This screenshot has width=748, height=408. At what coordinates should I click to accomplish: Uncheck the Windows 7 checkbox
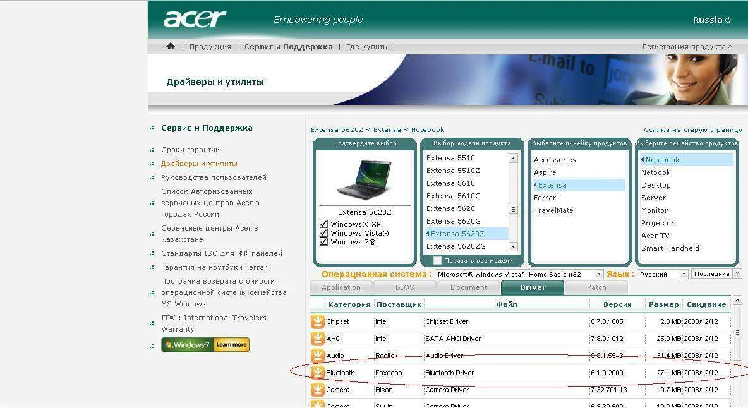point(323,242)
